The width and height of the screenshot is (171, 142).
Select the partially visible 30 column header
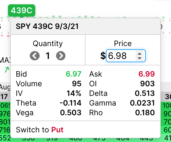[x=168, y=97]
